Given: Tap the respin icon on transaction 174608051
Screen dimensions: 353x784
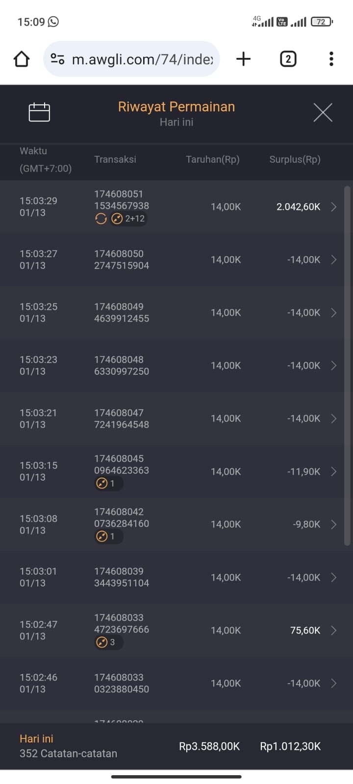Looking at the screenshot, I should (x=101, y=219).
